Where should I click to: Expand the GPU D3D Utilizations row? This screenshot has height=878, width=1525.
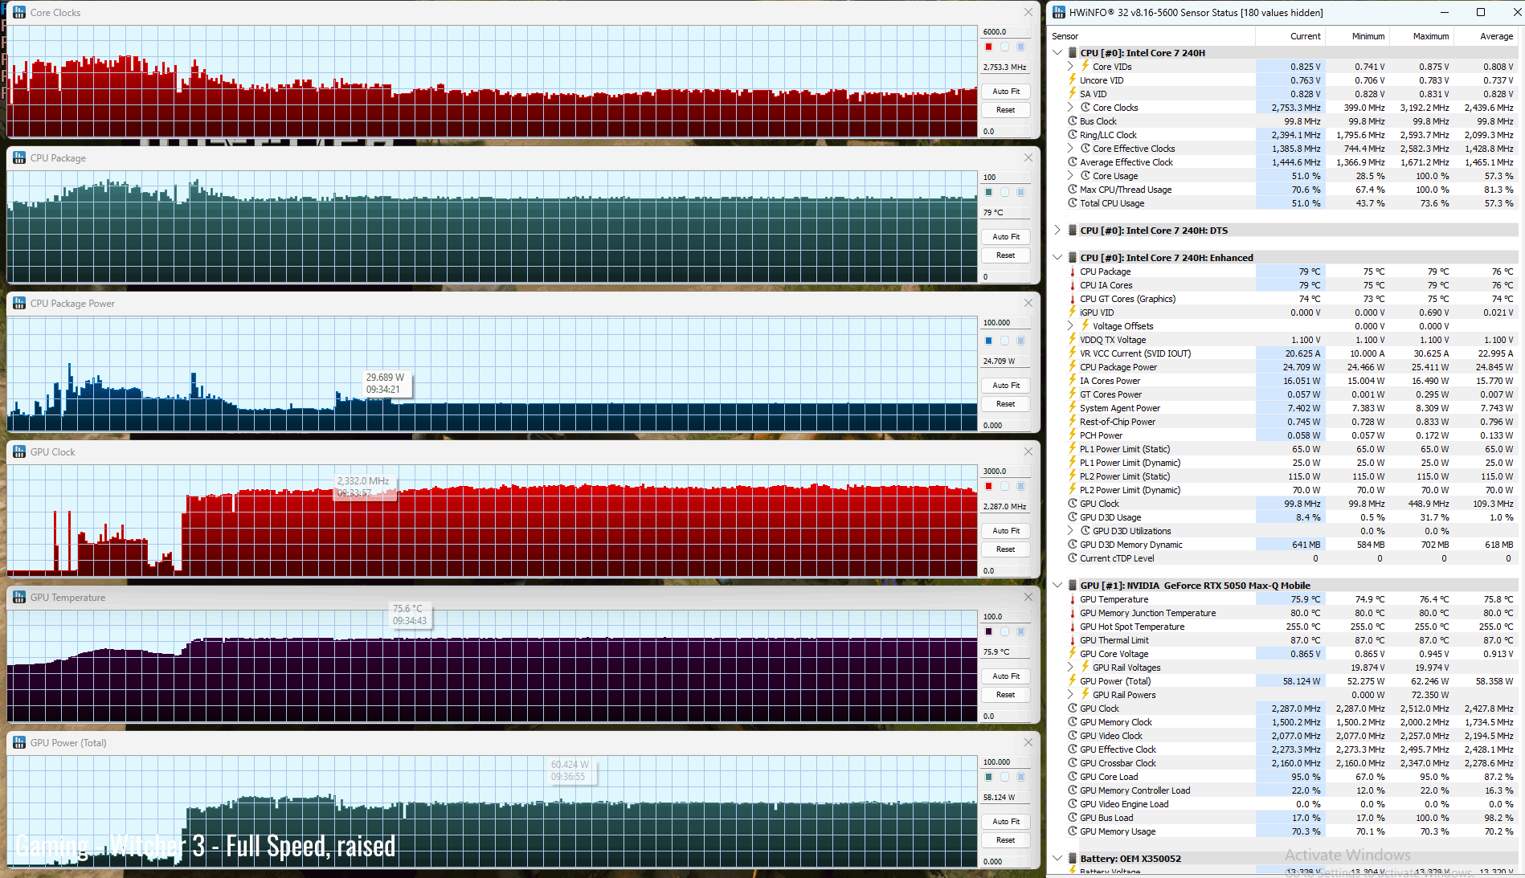pyautogui.click(x=1070, y=531)
